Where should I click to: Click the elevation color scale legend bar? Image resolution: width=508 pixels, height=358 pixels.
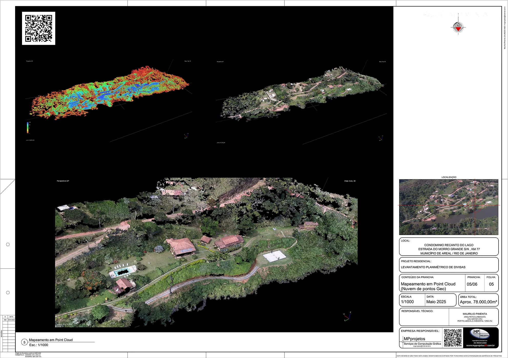tap(28, 128)
